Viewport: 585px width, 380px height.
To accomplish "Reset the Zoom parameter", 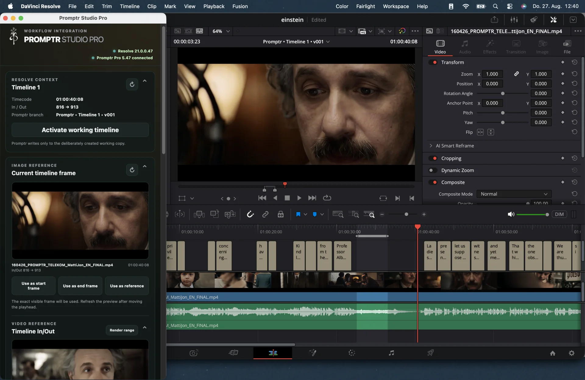I will click(x=574, y=74).
